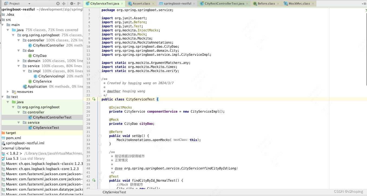Hide the Project tool window
367x196 pixels.
click(x=79, y=4)
